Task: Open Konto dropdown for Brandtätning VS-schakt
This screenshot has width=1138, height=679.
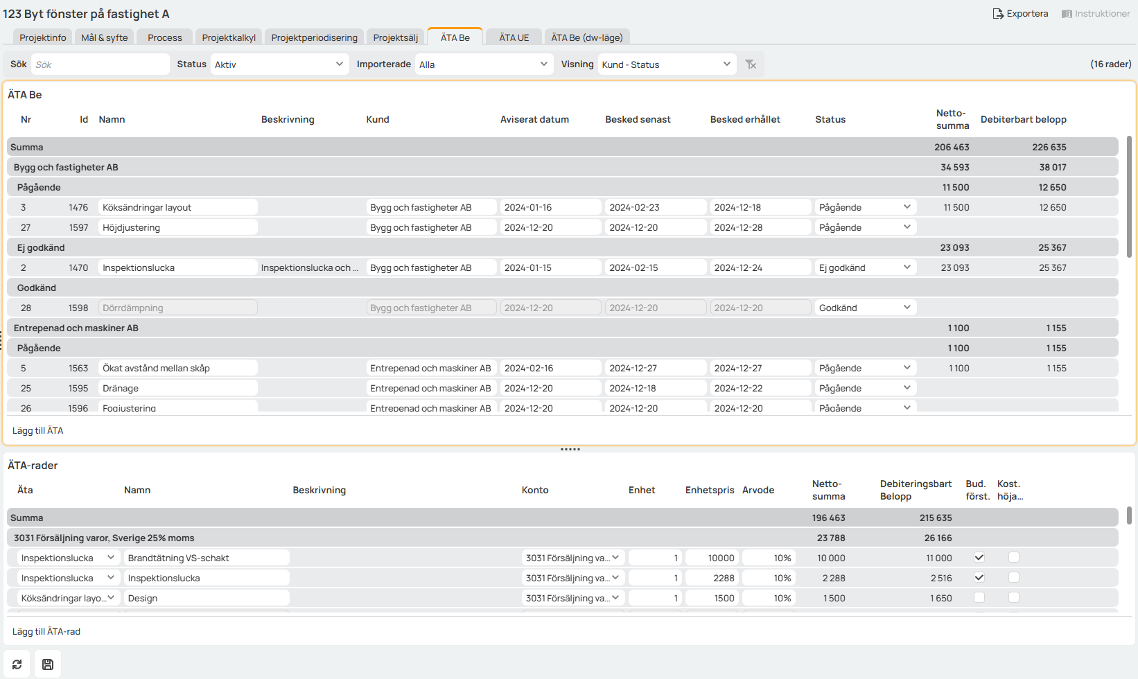Action: coord(573,558)
